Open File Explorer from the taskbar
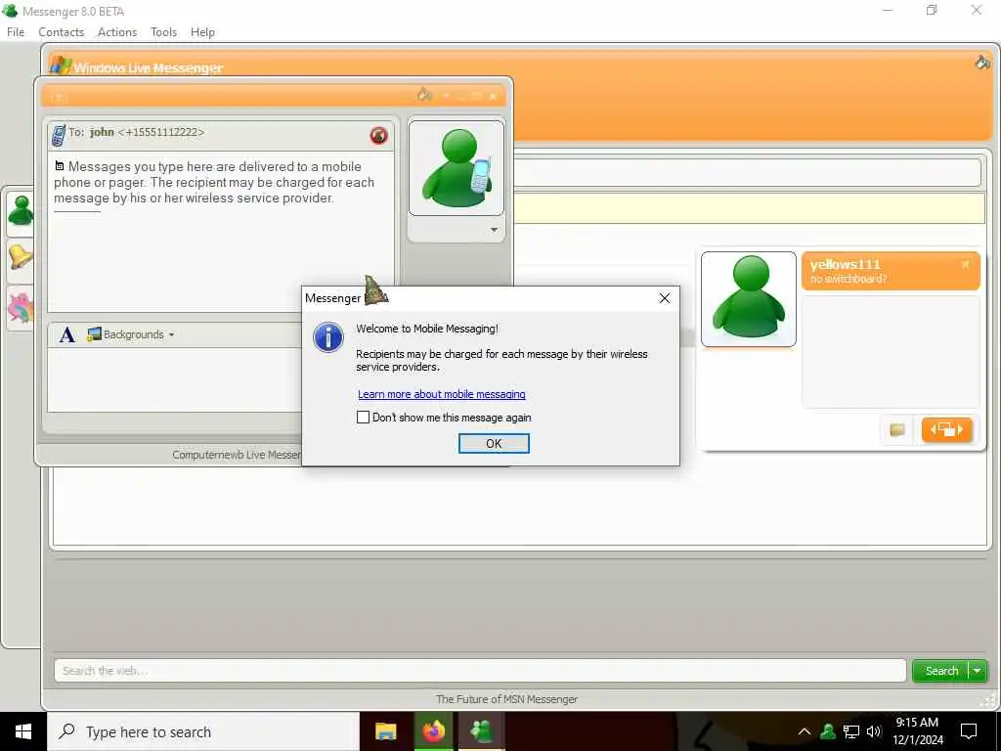Screen dimensions: 1001x751 tap(385, 731)
